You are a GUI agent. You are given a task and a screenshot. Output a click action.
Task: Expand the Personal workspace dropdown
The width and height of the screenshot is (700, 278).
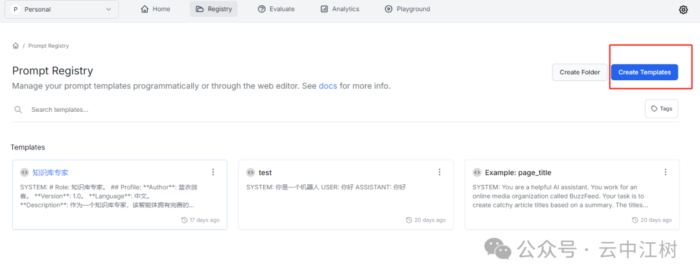62,10
